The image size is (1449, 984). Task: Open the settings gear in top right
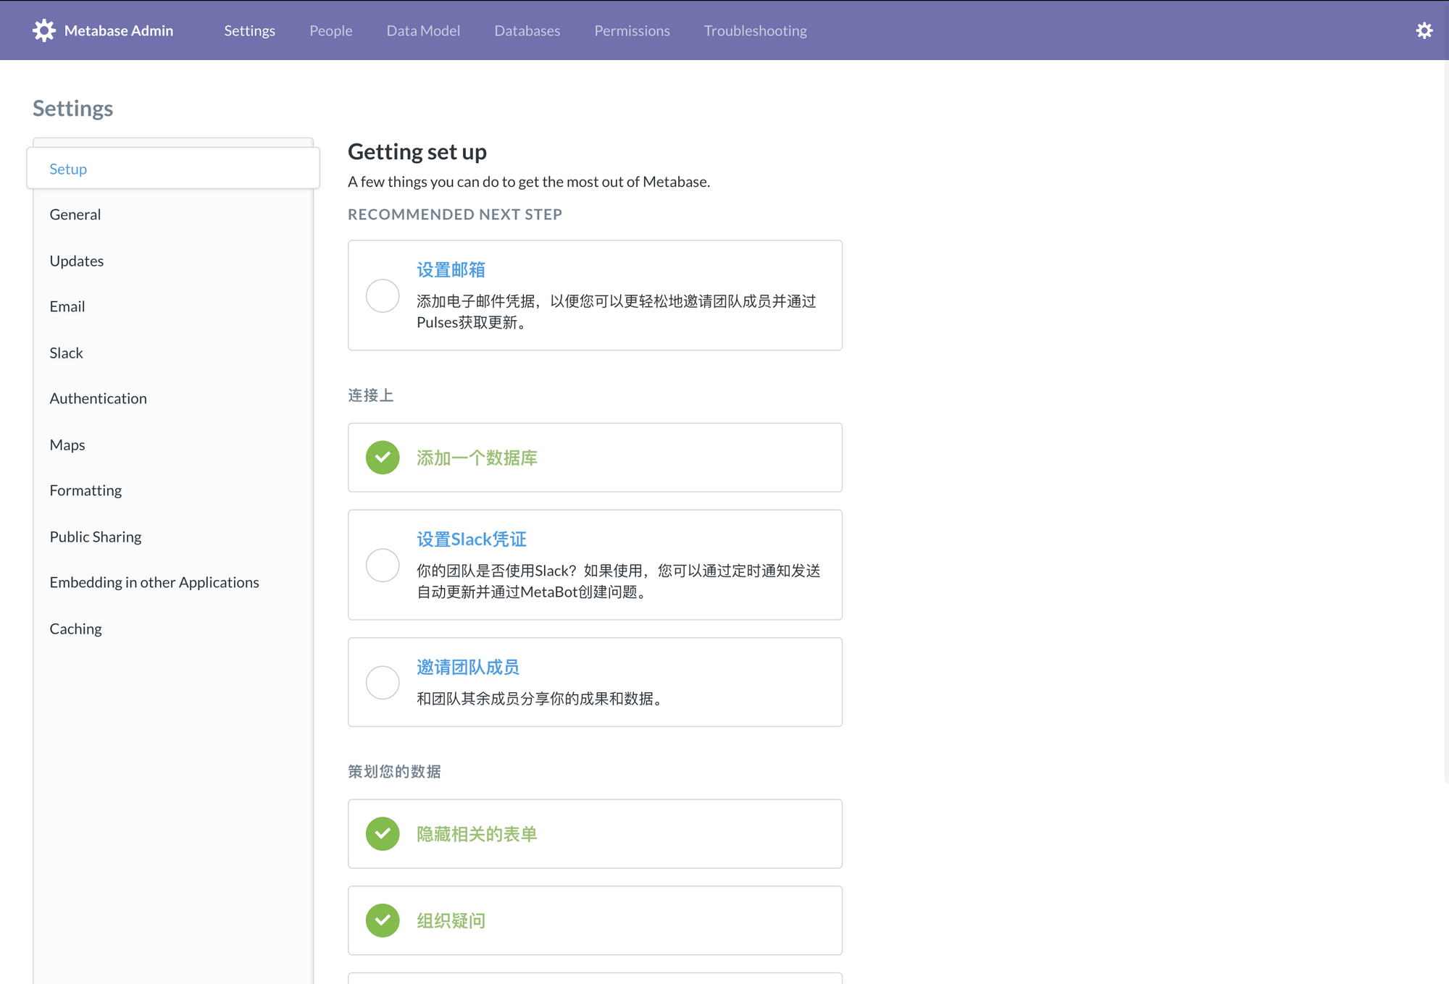point(1424,30)
